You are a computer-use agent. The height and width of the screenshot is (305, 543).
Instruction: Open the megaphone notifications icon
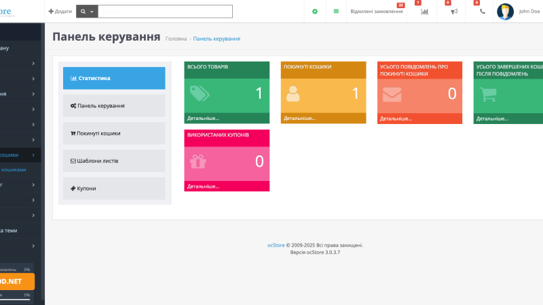pyautogui.click(x=454, y=12)
